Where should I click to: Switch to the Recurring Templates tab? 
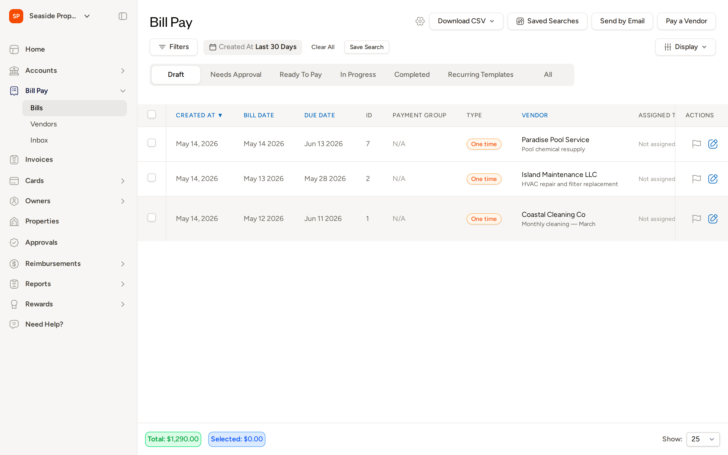481,75
